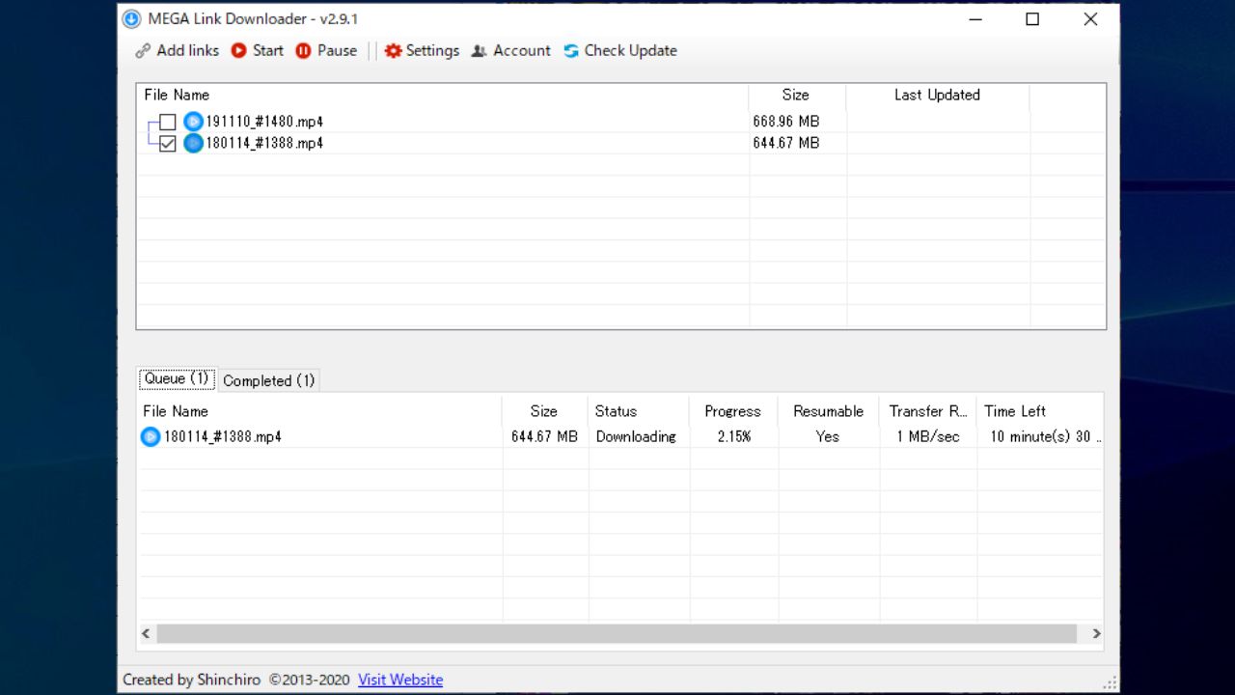Minimize the MEGA Link Downloader window
This screenshot has height=695, width=1235.
click(x=974, y=19)
